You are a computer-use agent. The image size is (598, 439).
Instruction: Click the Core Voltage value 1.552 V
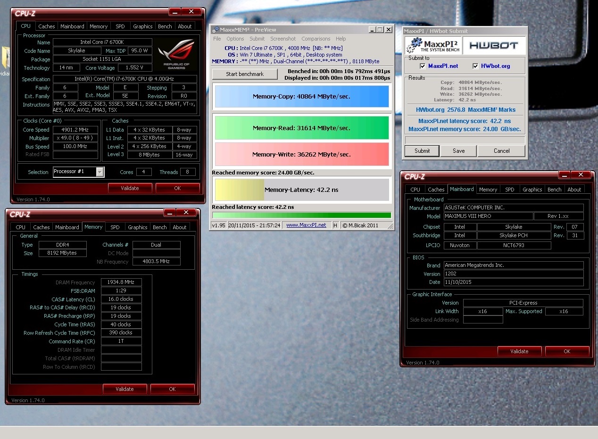click(134, 68)
